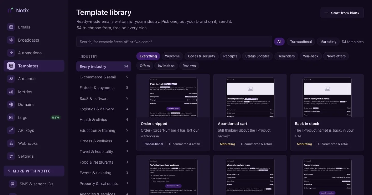Filter by E-commerce & retail industry
Screen dimensions: 372x195
coord(104,77)
